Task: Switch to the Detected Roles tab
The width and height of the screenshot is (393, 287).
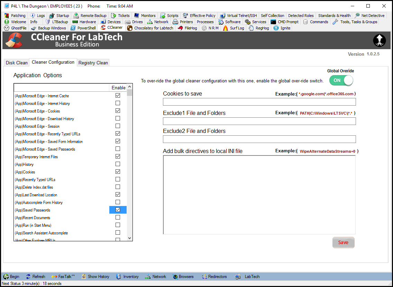Action: [301, 16]
